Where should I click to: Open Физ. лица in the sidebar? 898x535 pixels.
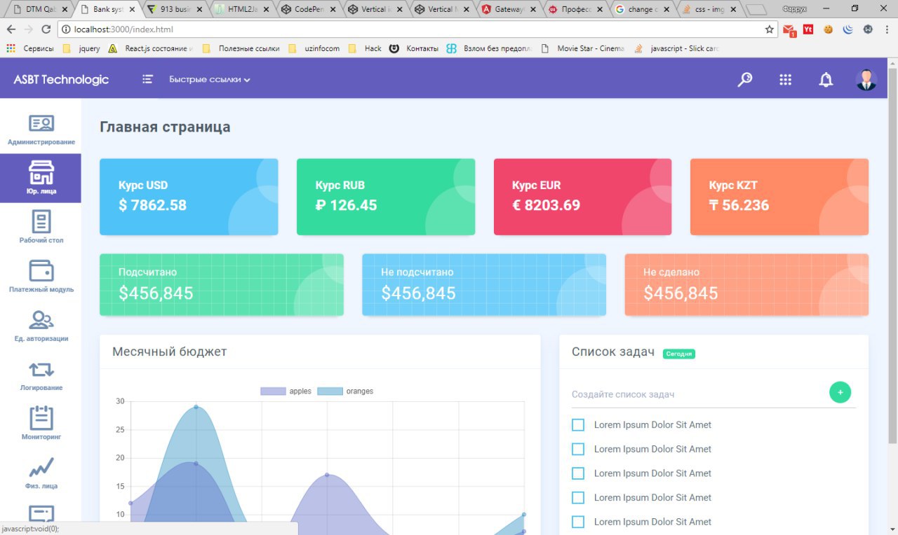(x=41, y=473)
